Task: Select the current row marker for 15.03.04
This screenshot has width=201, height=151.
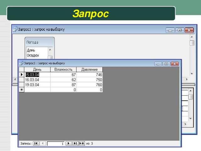Action: (x=21, y=75)
